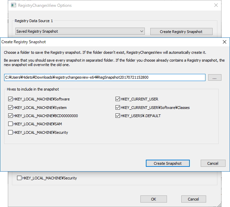230x207 pixels.
Task: Click OK in the Options window
Action: (x=154, y=199)
